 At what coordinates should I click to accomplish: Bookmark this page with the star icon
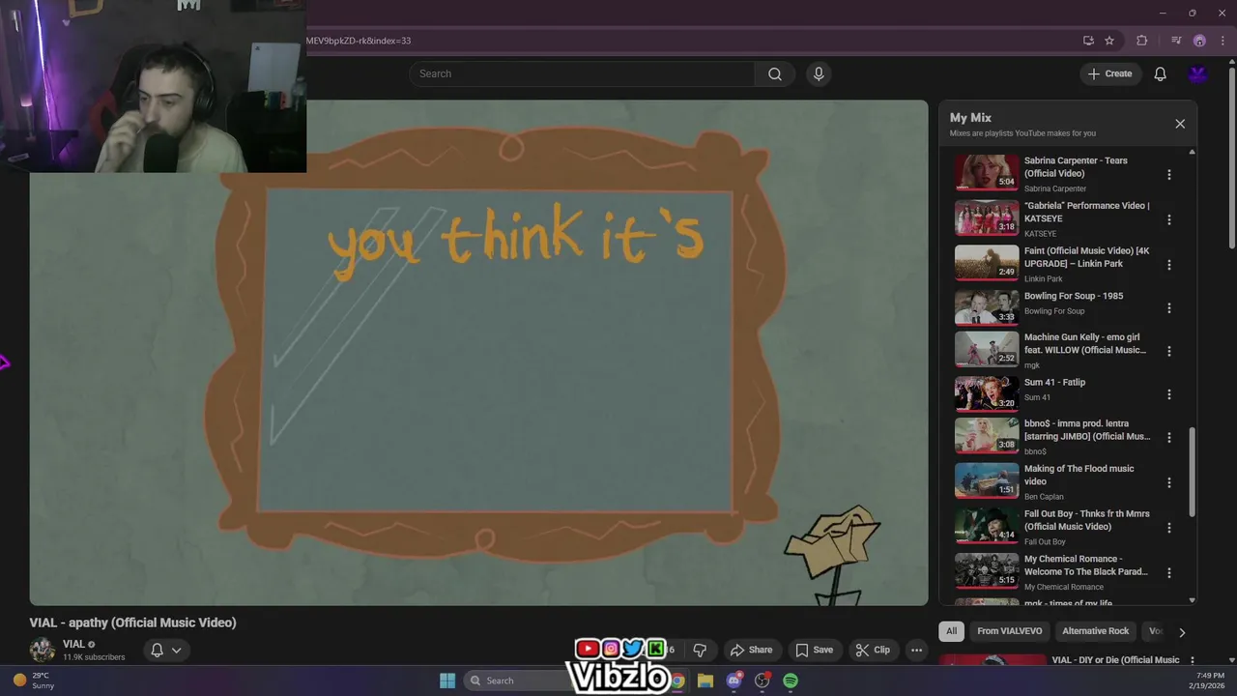coord(1109,41)
